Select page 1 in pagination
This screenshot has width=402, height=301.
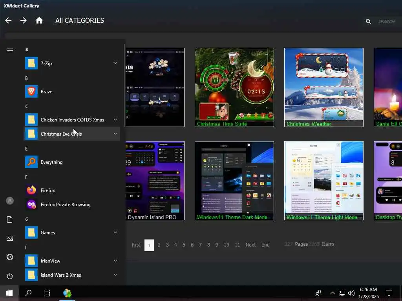[149, 245]
